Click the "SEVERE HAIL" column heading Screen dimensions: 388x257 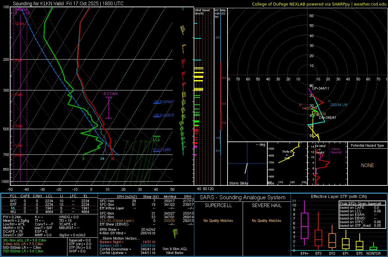pyautogui.click(x=266, y=205)
